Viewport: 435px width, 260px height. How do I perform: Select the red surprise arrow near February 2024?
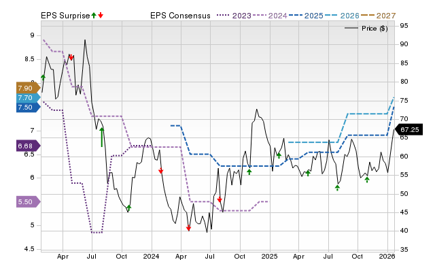click(161, 171)
